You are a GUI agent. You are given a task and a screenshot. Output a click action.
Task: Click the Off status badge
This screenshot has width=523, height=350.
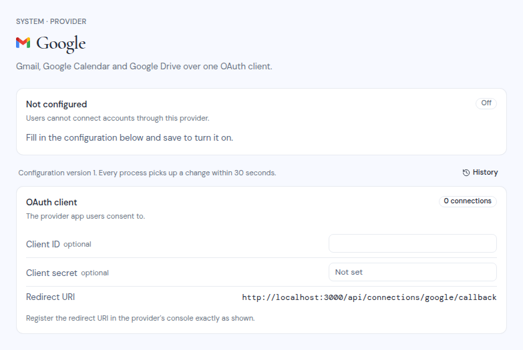tap(486, 103)
